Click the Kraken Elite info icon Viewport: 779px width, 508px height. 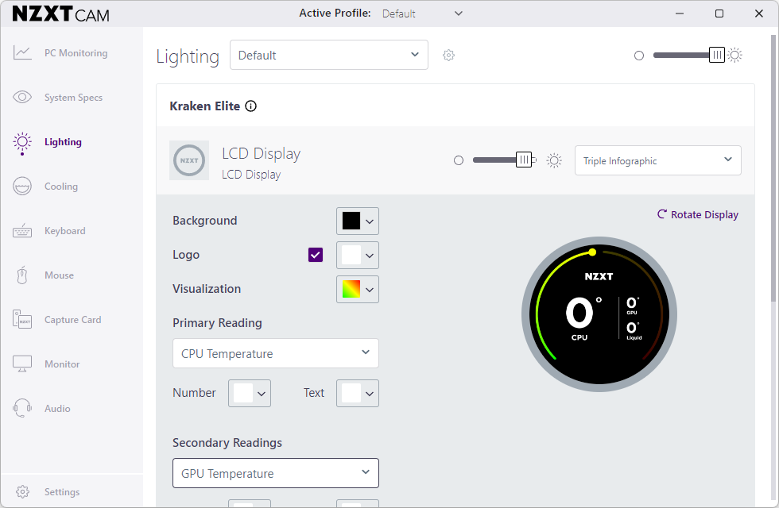(x=251, y=106)
